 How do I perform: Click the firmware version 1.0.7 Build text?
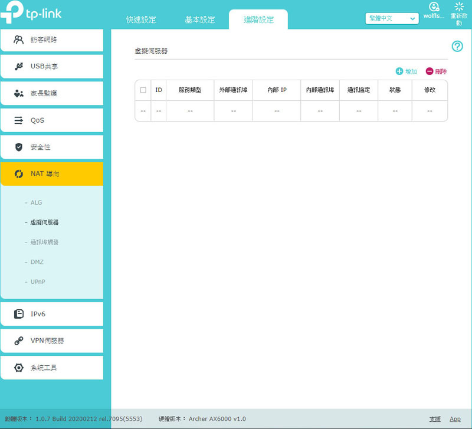point(89,419)
